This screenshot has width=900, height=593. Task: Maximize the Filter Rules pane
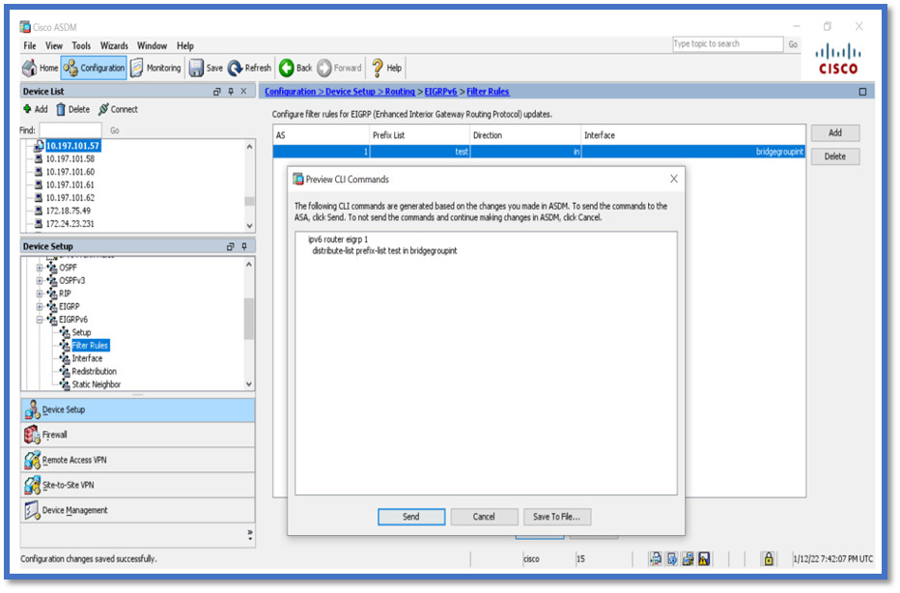(862, 92)
